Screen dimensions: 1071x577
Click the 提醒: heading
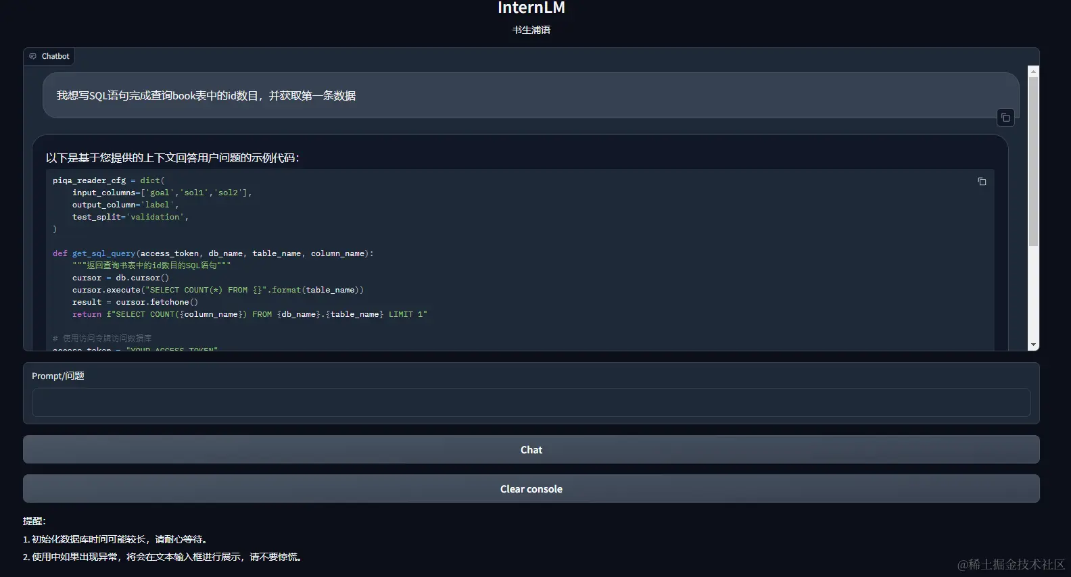coord(34,521)
